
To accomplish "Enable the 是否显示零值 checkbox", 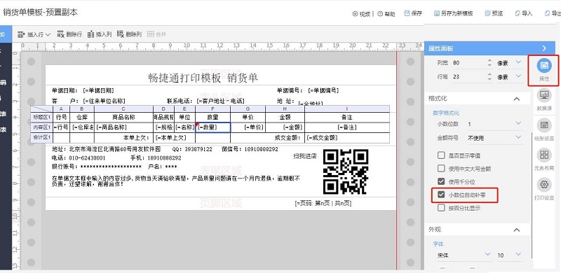I will pos(441,155).
